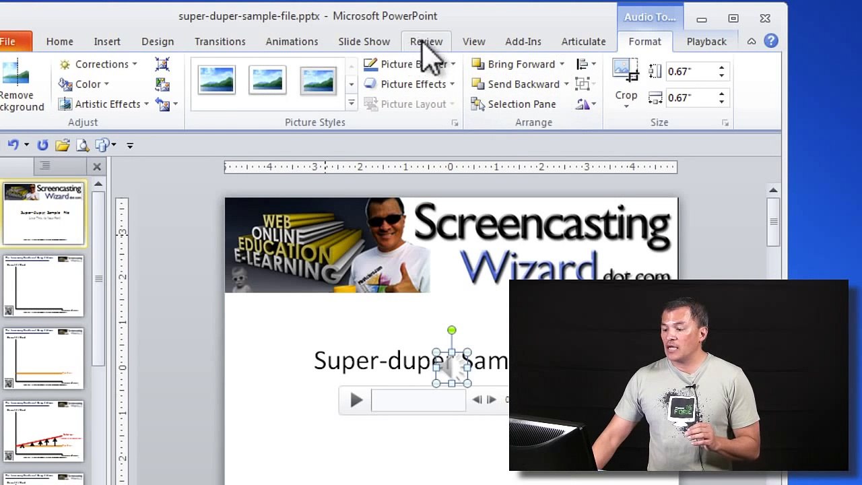Click the Picture Border pen icon
The image size is (862, 485).
coord(370,64)
